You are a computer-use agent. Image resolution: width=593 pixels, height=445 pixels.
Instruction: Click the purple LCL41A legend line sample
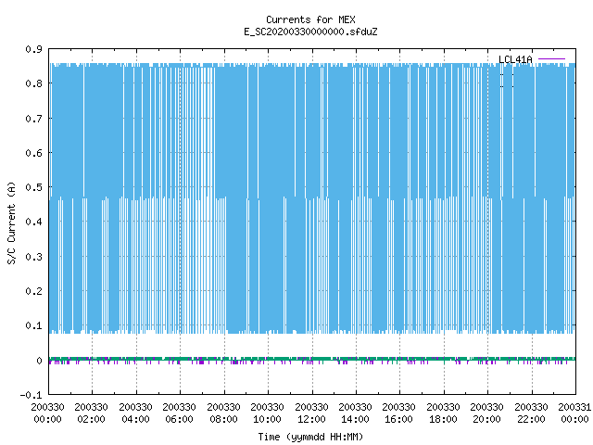click(551, 59)
